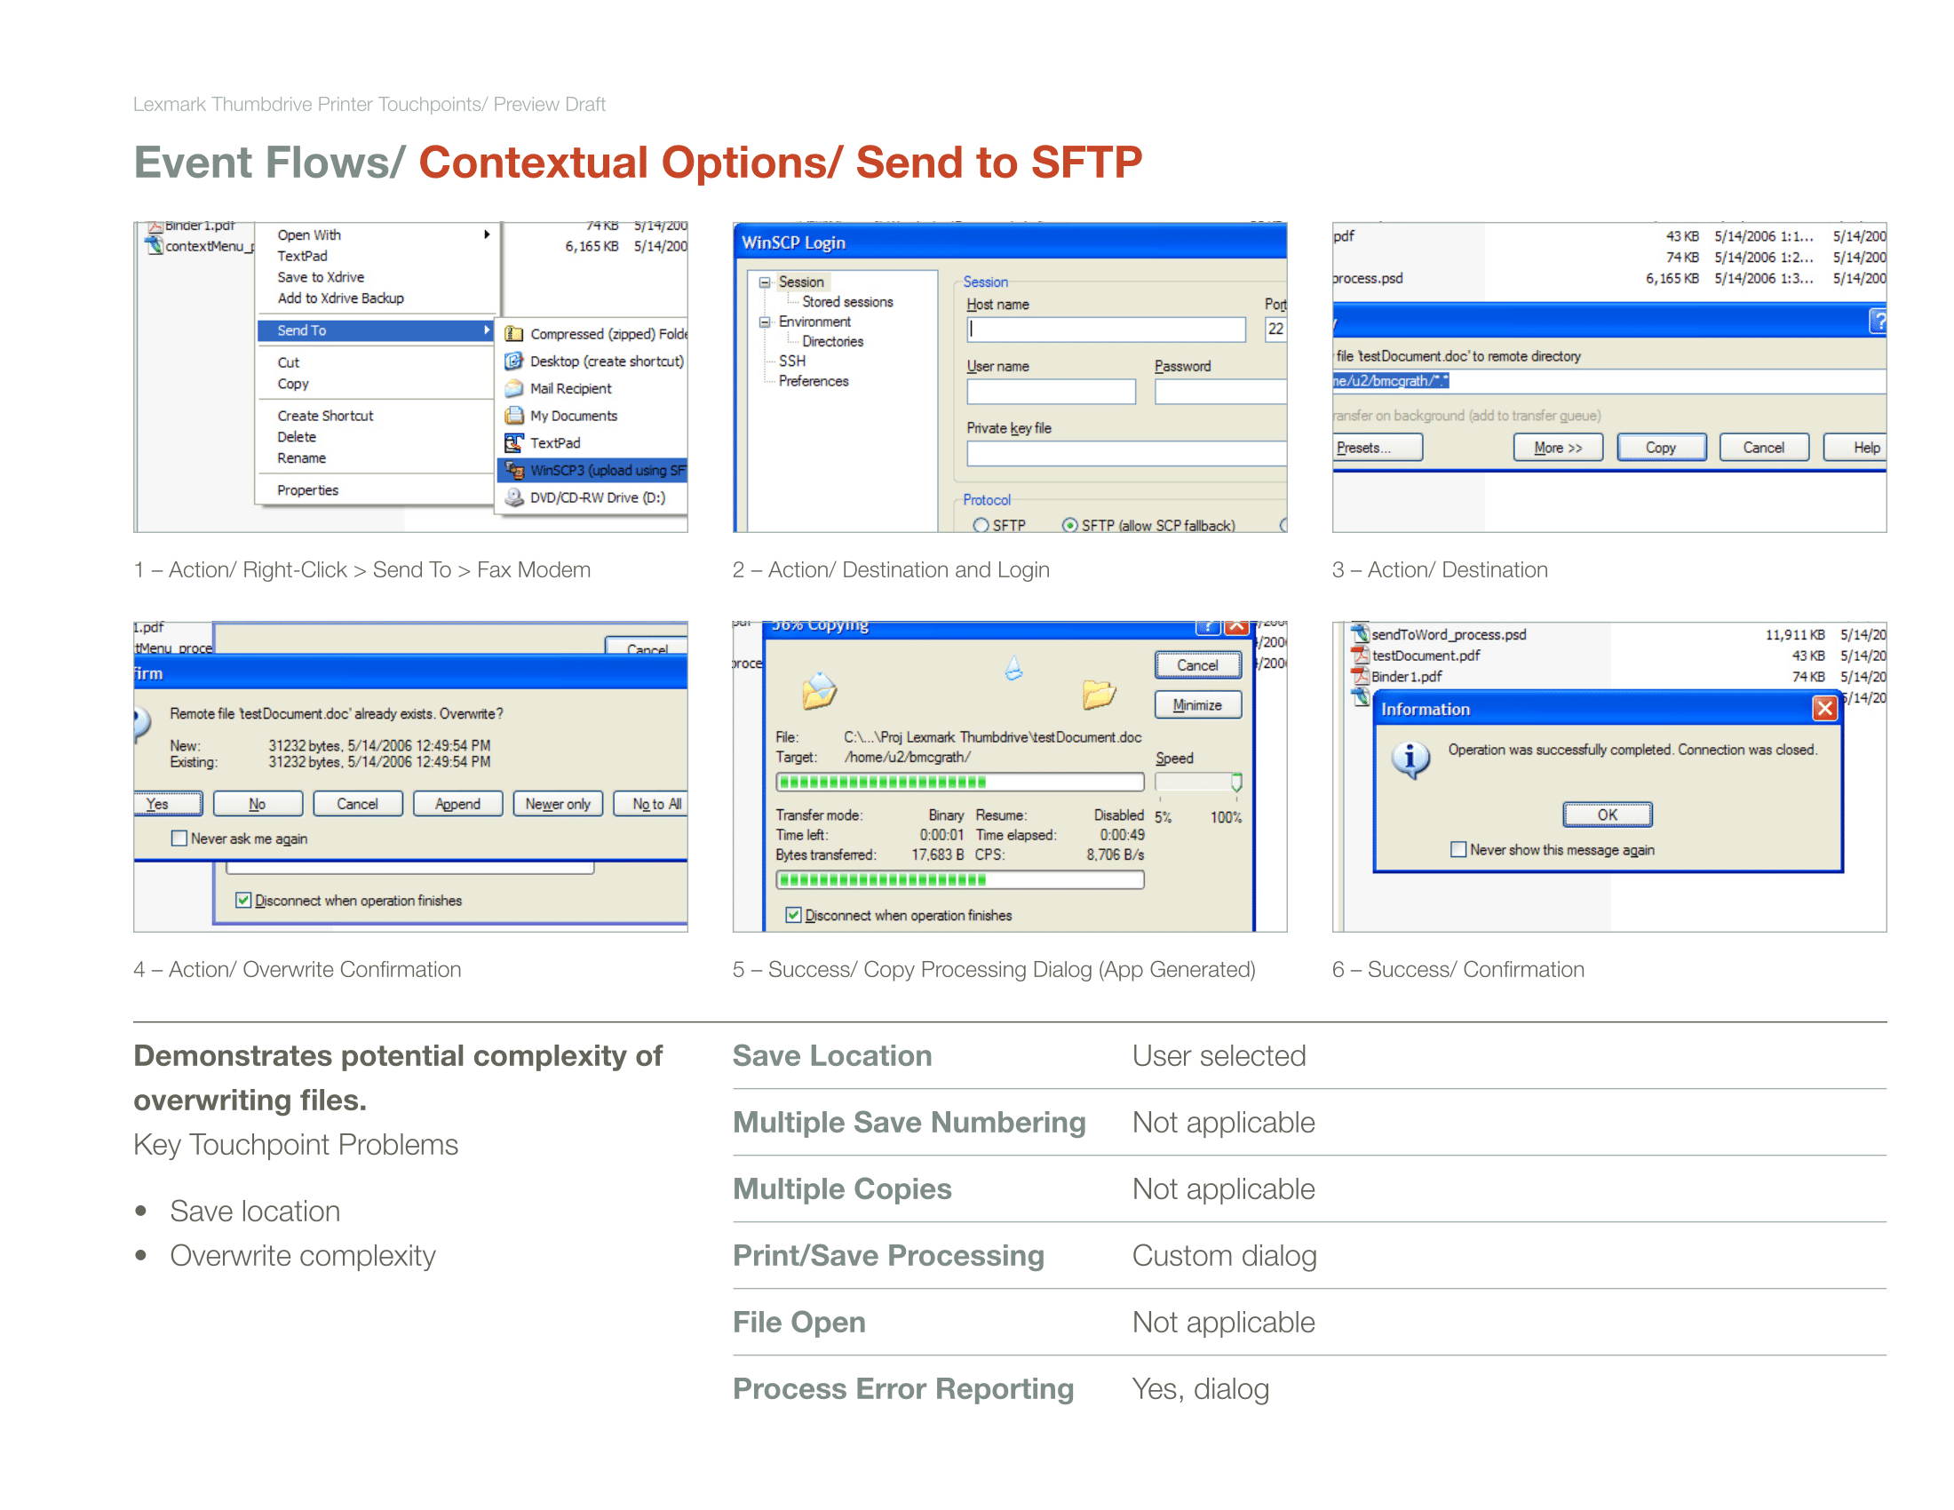Check the Never ask me again box

(x=179, y=838)
